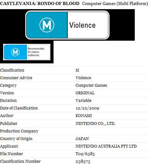Click the Category value Computer Games
148x164 pixels.
pyautogui.click(x=91, y=85)
